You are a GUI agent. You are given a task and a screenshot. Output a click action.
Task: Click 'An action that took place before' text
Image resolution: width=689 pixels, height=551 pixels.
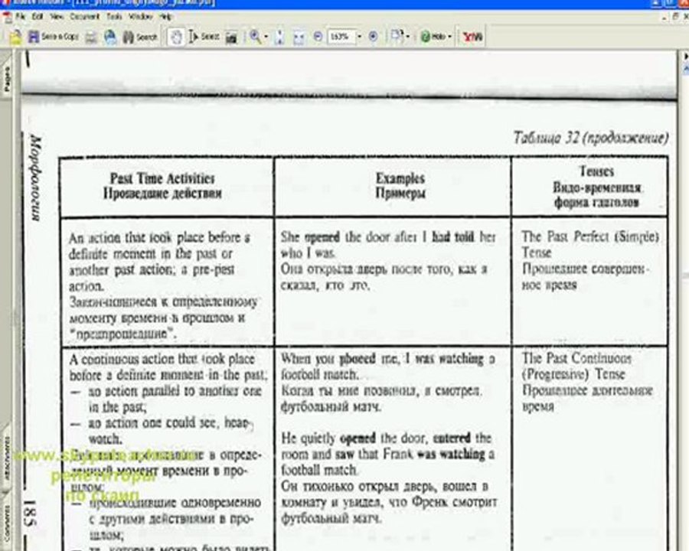coord(159,238)
